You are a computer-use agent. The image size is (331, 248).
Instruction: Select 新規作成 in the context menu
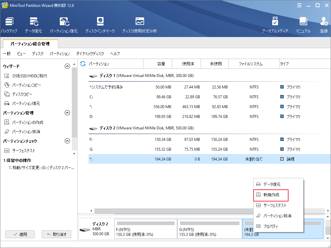(271, 195)
